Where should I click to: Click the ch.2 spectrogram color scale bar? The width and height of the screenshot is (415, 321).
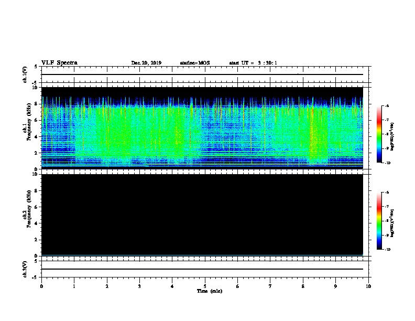point(379,221)
